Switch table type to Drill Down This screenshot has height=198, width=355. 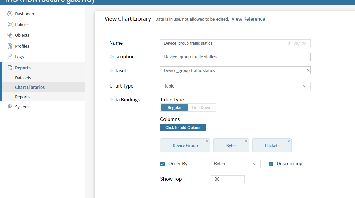point(202,108)
